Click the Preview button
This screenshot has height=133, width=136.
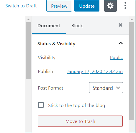59,6
